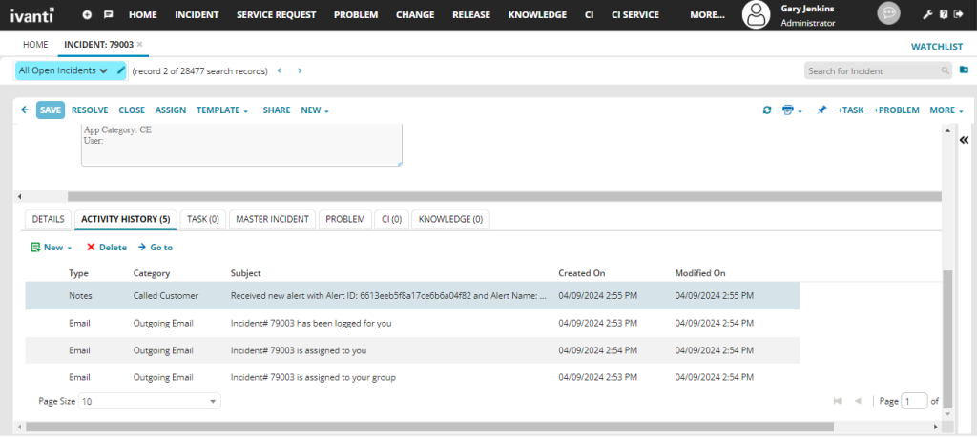Pin the record with pushpin icon
977x438 pixels.
tap(821, 110)
